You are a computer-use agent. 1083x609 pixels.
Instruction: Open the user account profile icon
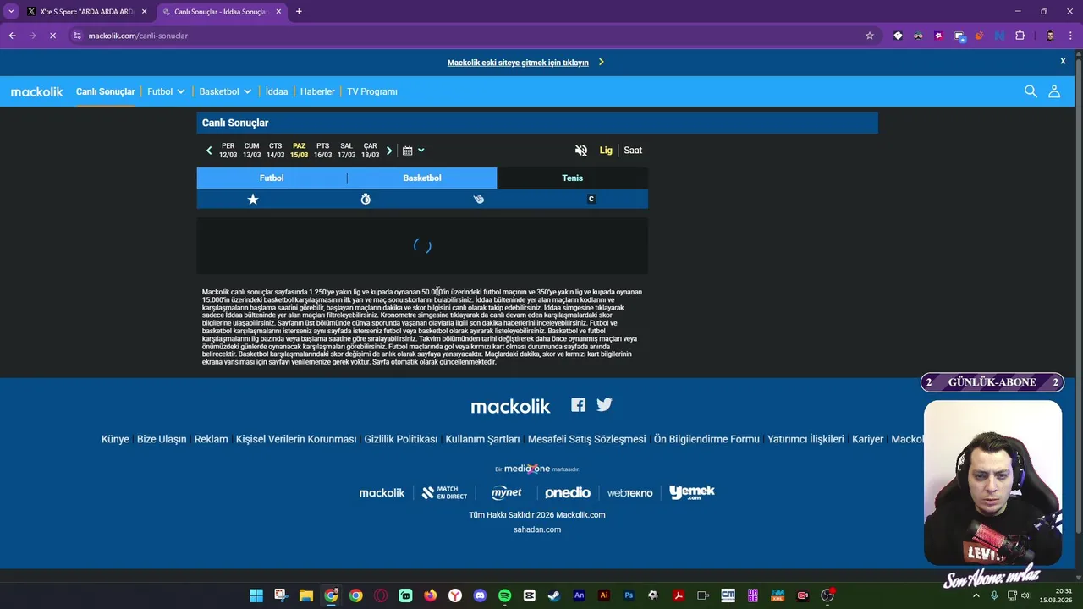pos(1054,91)
